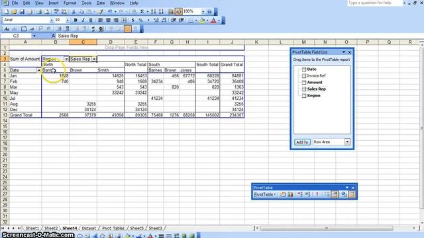Screen dimensions: 424x238
Task: Click the Cut scissors icon
Action: (74, 12)
